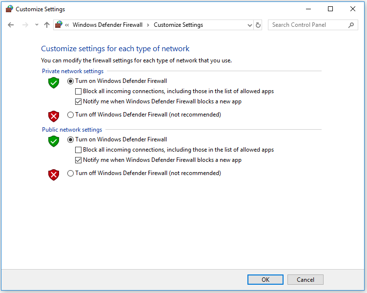The height and width of the screenshot is (293, 367).
Task: Open address bar history dropdown
Action: [250, 25]
